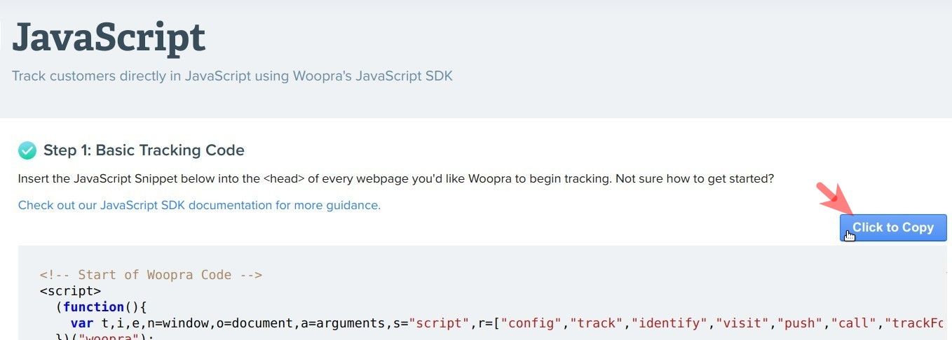Viewport: 952px width, 340px height.
Task: Click the "JavaScript" page title
Action: click(x=109, y=37)
